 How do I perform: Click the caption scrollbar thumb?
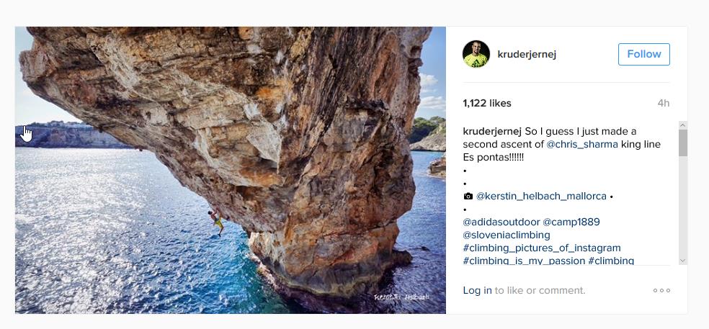point(682,143)
